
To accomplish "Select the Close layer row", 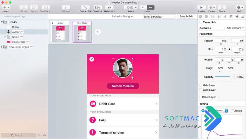I will click(x=24, y=27).
